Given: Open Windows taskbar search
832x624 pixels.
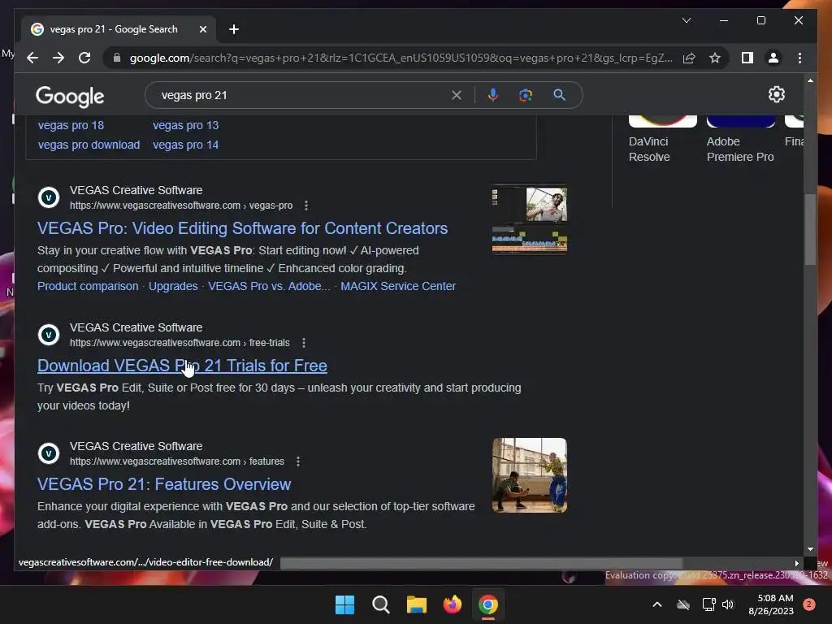Looking at the screenshot, I should pyautogui.click(x=380, y=604).
